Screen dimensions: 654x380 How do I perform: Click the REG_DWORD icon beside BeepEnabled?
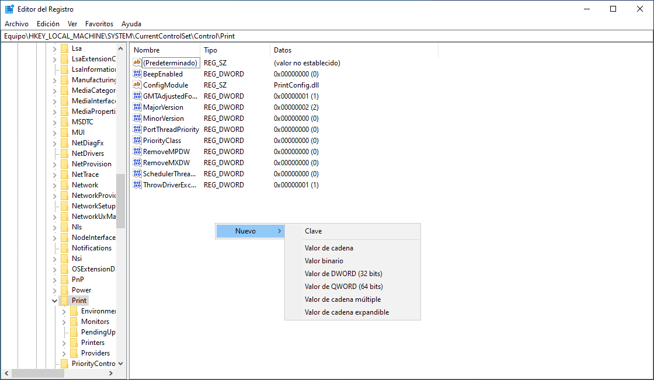click(x=137, y=74)
